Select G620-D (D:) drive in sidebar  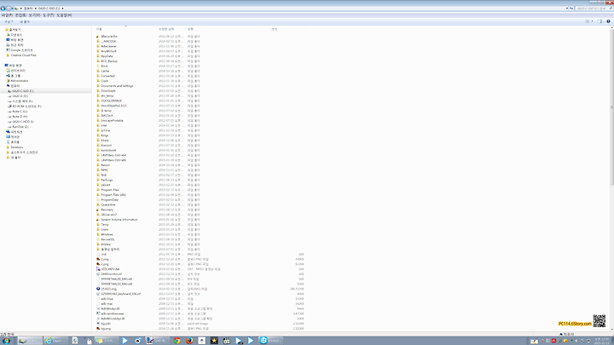pyautogui.click(x=20, y=95)
